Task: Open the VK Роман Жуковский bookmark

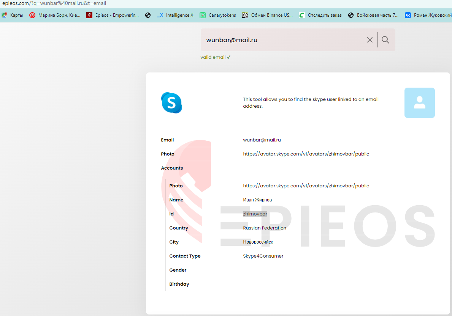Action: pos(428,15)
